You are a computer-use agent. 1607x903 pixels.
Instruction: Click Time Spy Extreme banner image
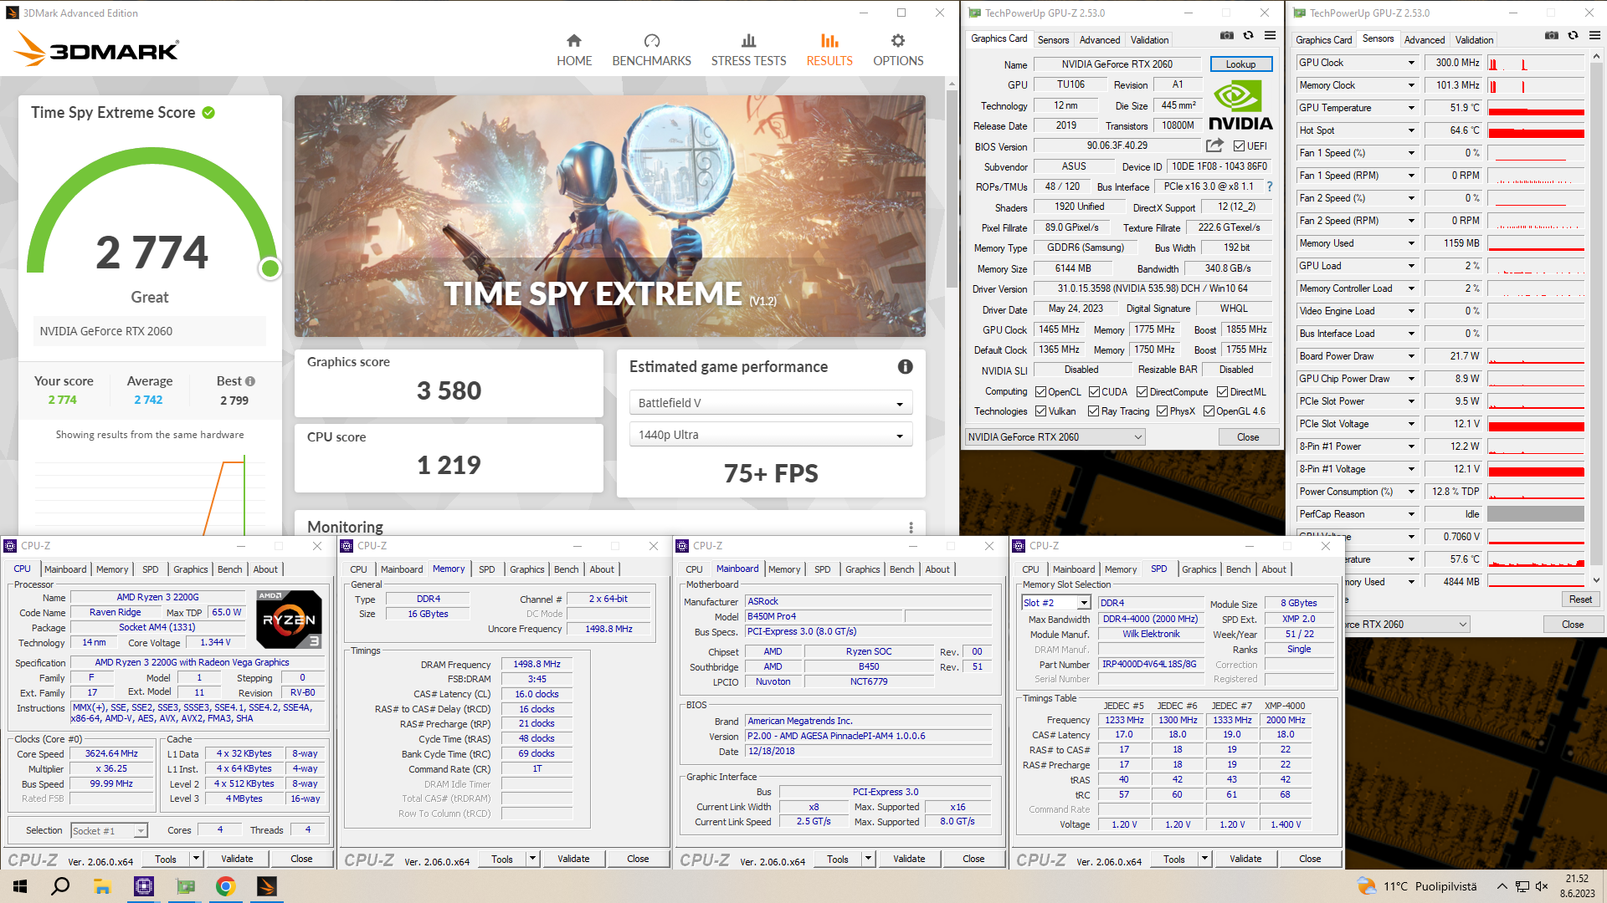pos(609,216)
